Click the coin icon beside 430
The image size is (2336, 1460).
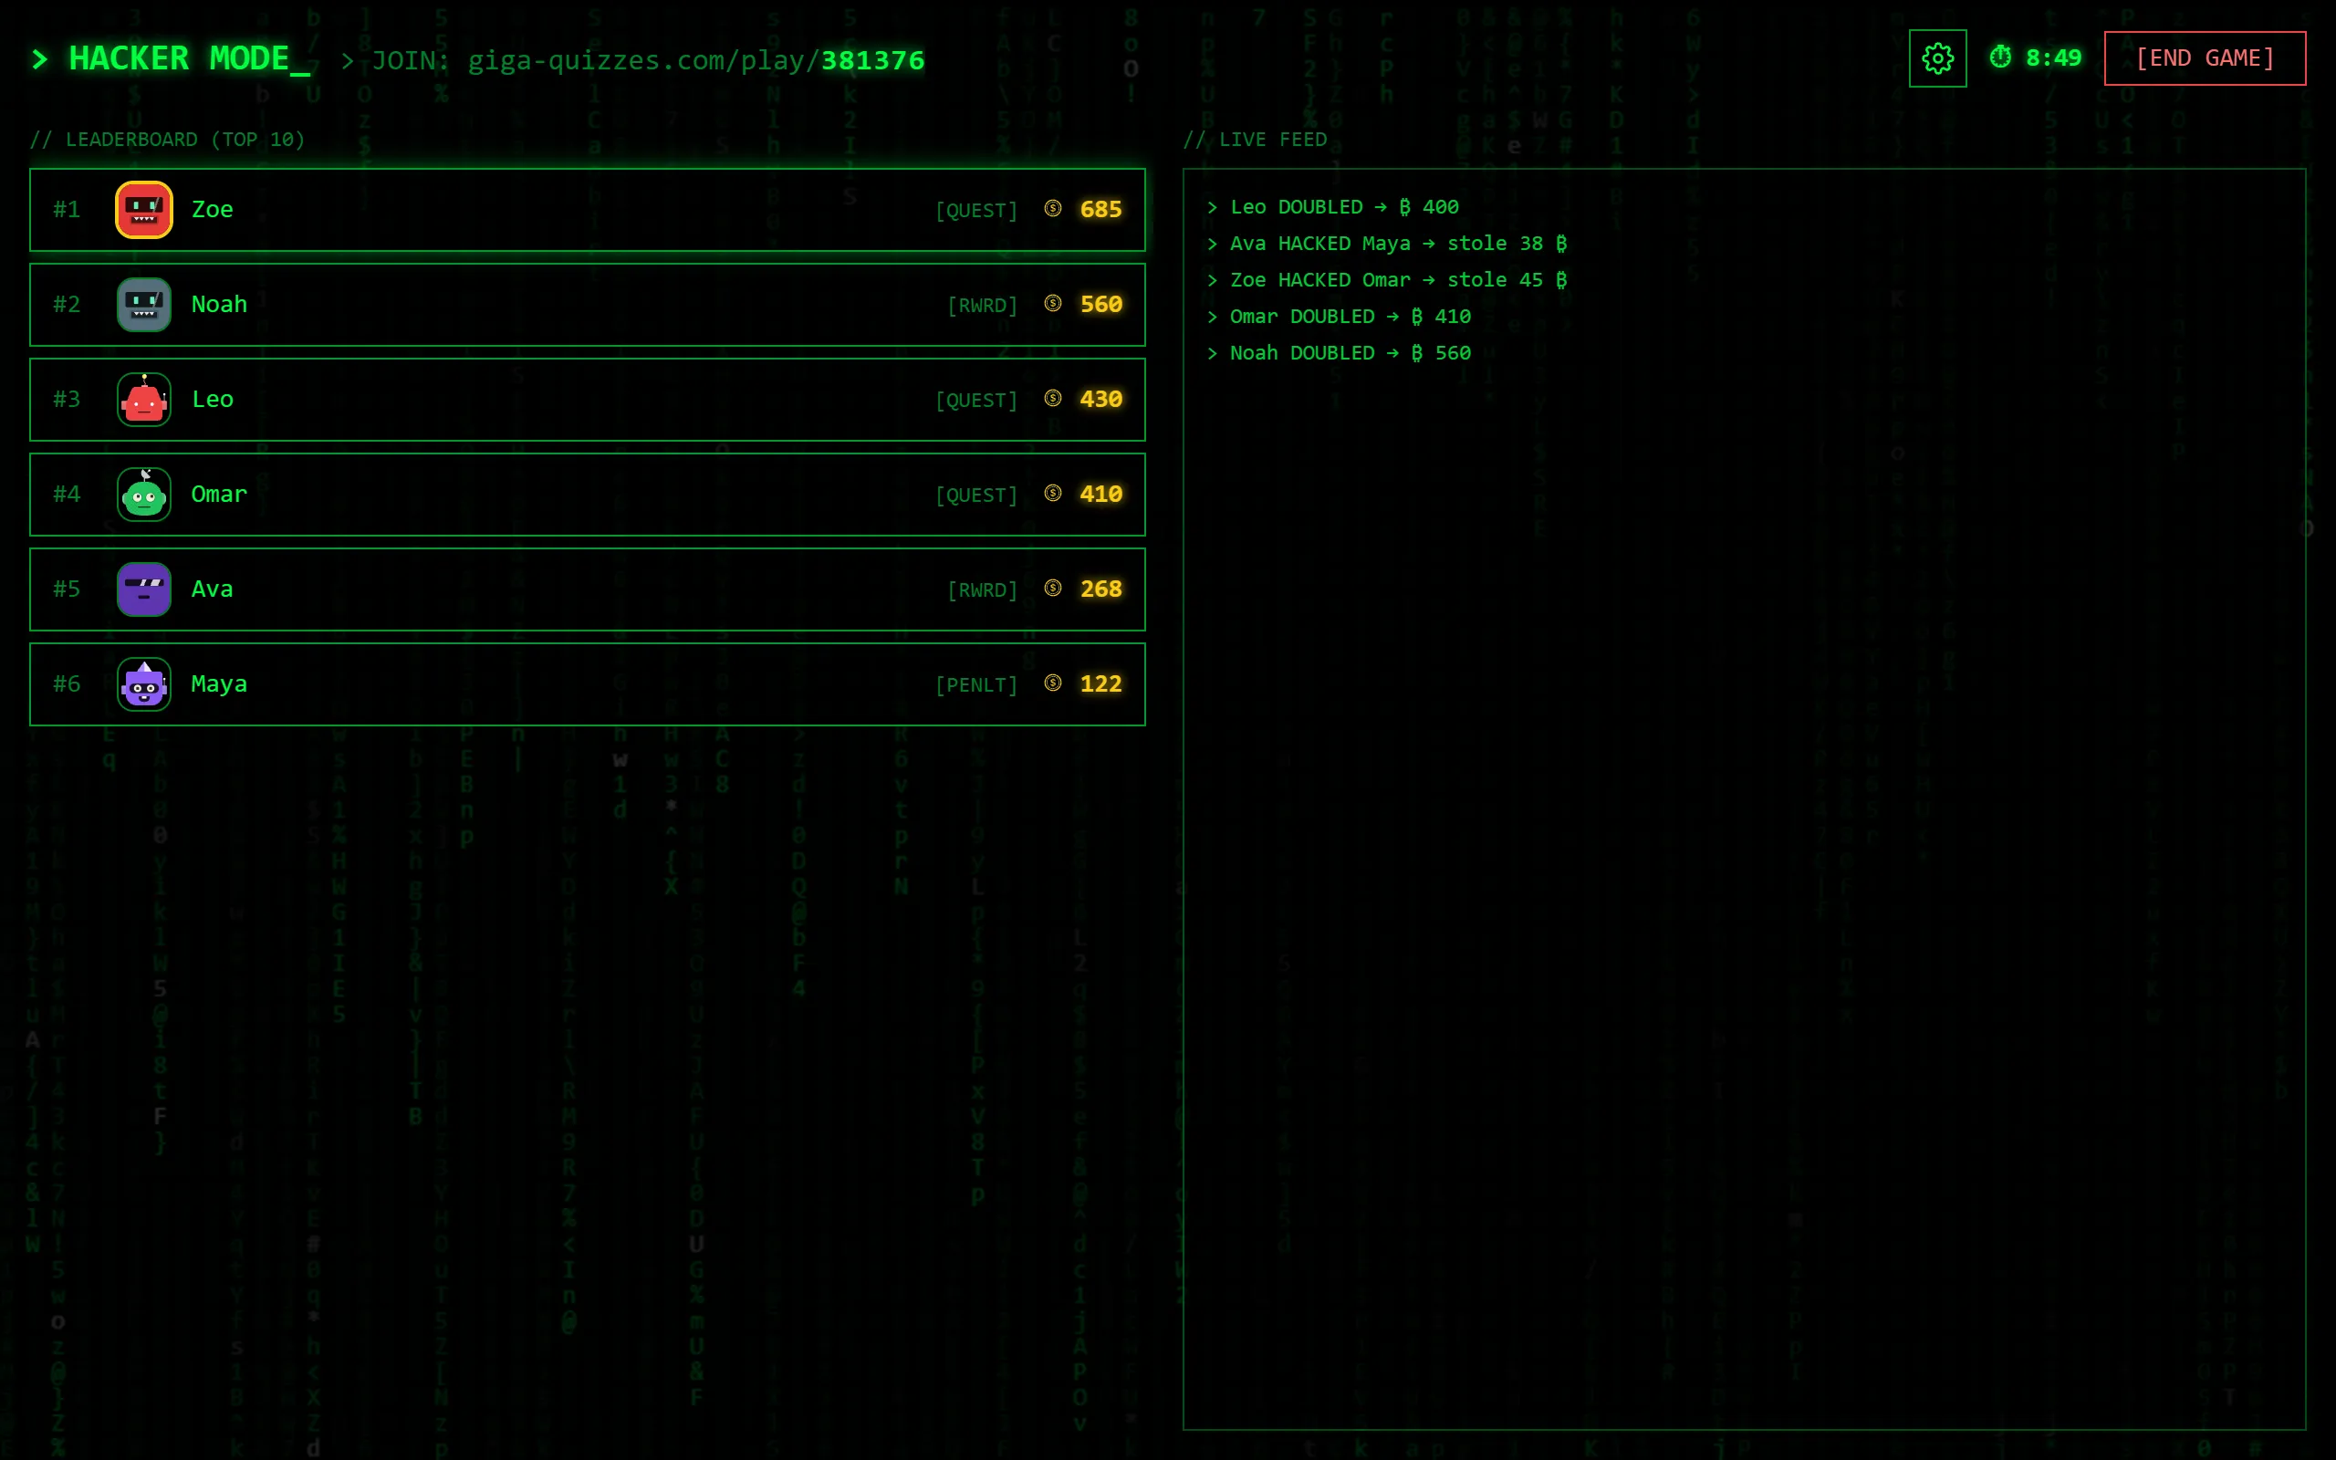pyautogui.click(x=1053, y=398)
